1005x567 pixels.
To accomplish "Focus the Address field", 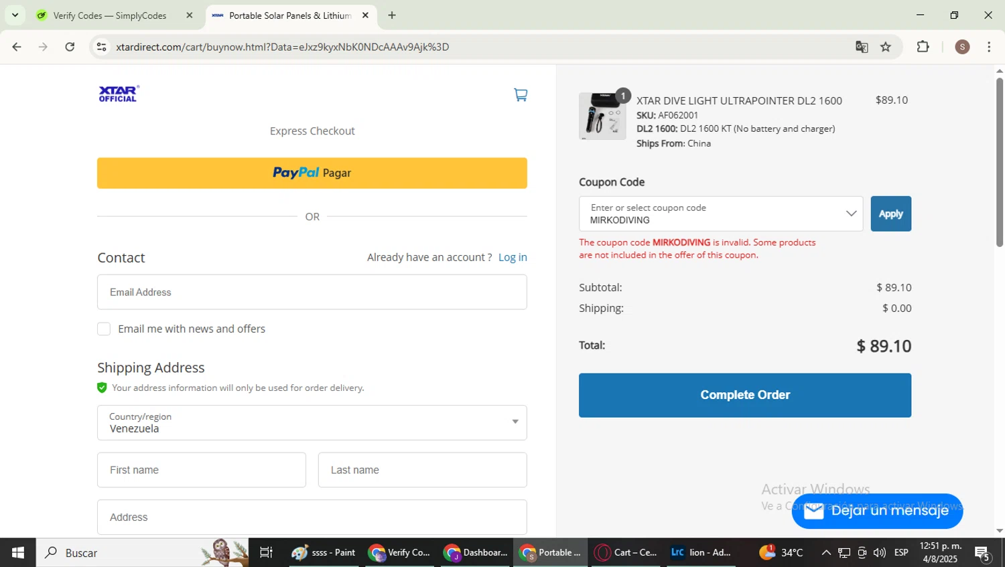I will (x=312, y=517).
